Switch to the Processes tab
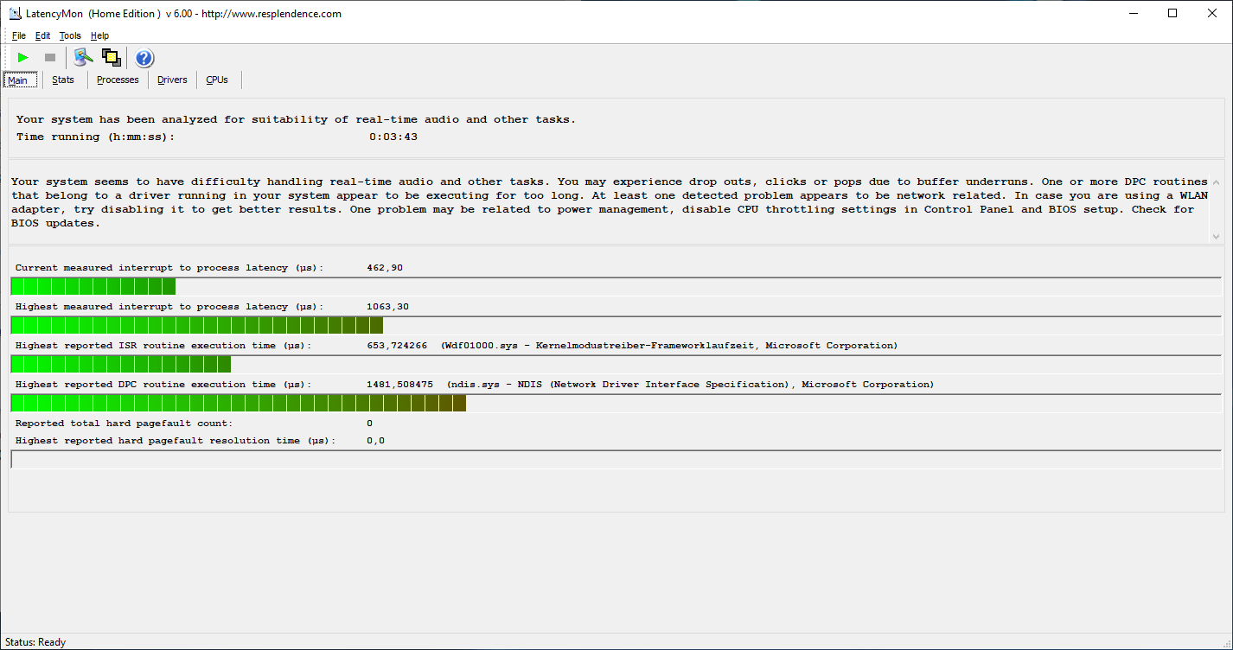The height and width of the screenshot is (650, 1233). pos(118,80)
